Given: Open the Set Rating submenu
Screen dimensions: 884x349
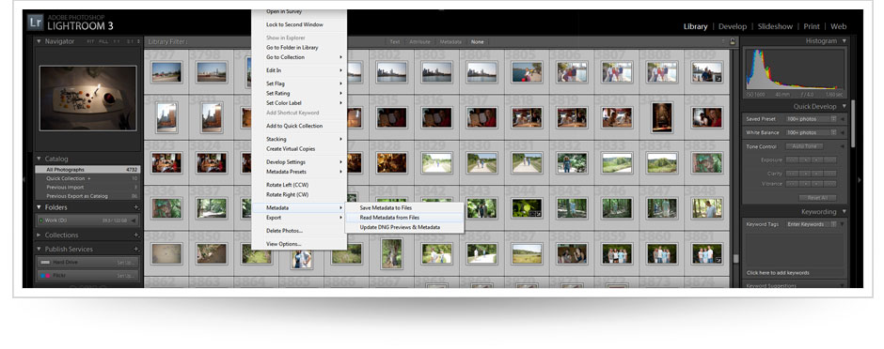Looking at the screenshot, I should click(x=299, y=93).
